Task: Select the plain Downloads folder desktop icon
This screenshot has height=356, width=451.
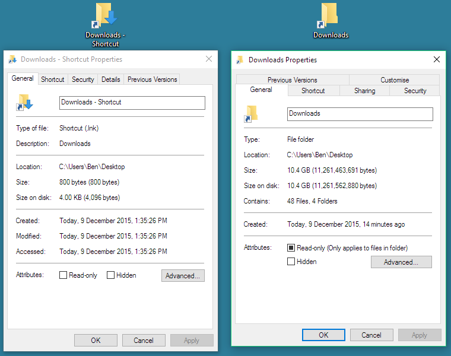Action: click(x=331, y=20)
